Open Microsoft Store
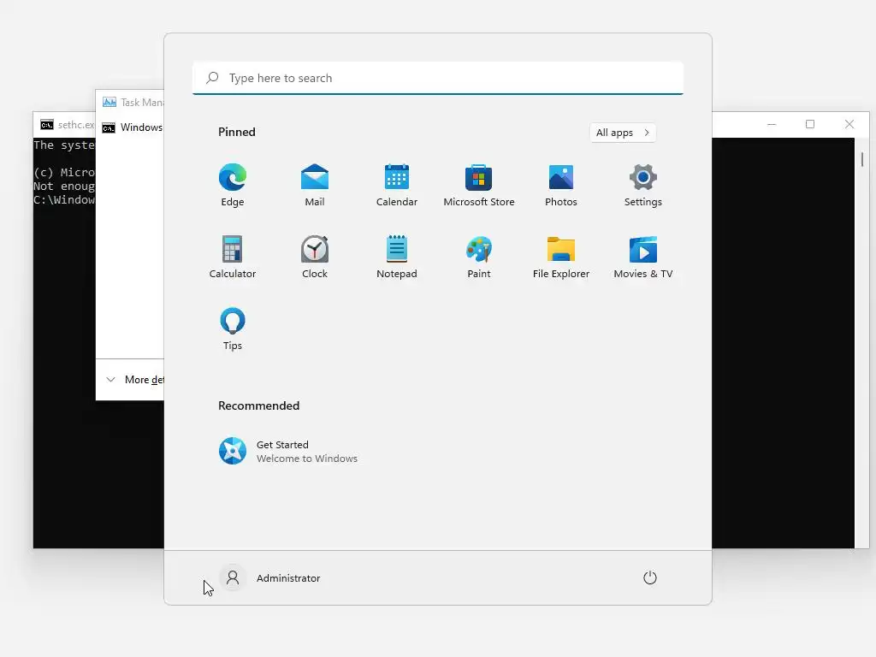The width and height of the screenshot is (876, 657). [479, 185]
